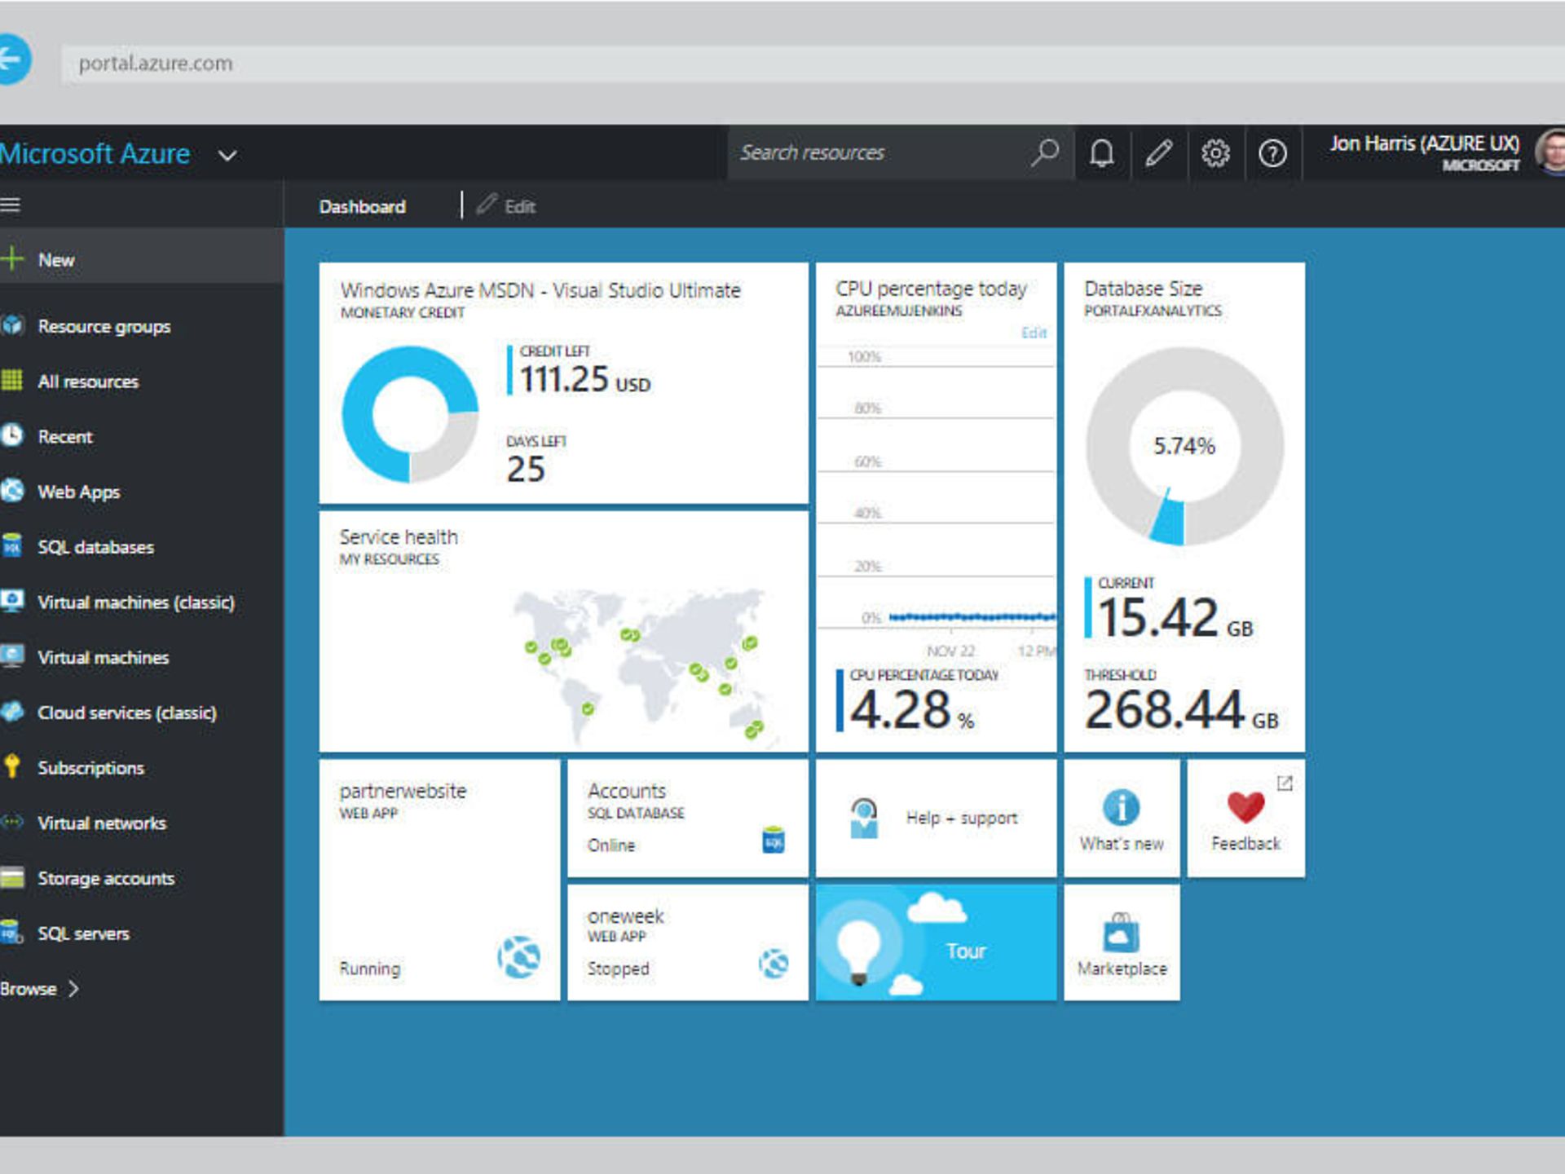Expand Browse in the sidebar
This screenshot has height=1174, width=1565.
pos(33,988)
